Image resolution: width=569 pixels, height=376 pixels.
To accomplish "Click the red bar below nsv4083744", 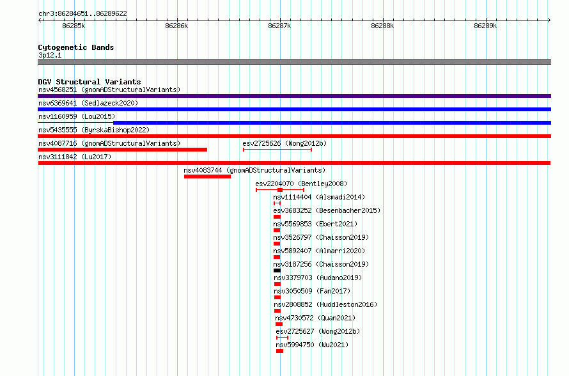I will tap(207, 176).
